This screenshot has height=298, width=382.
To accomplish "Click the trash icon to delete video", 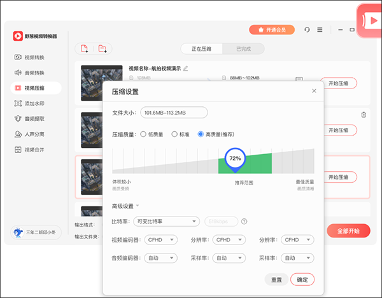I will coord(364,115).
